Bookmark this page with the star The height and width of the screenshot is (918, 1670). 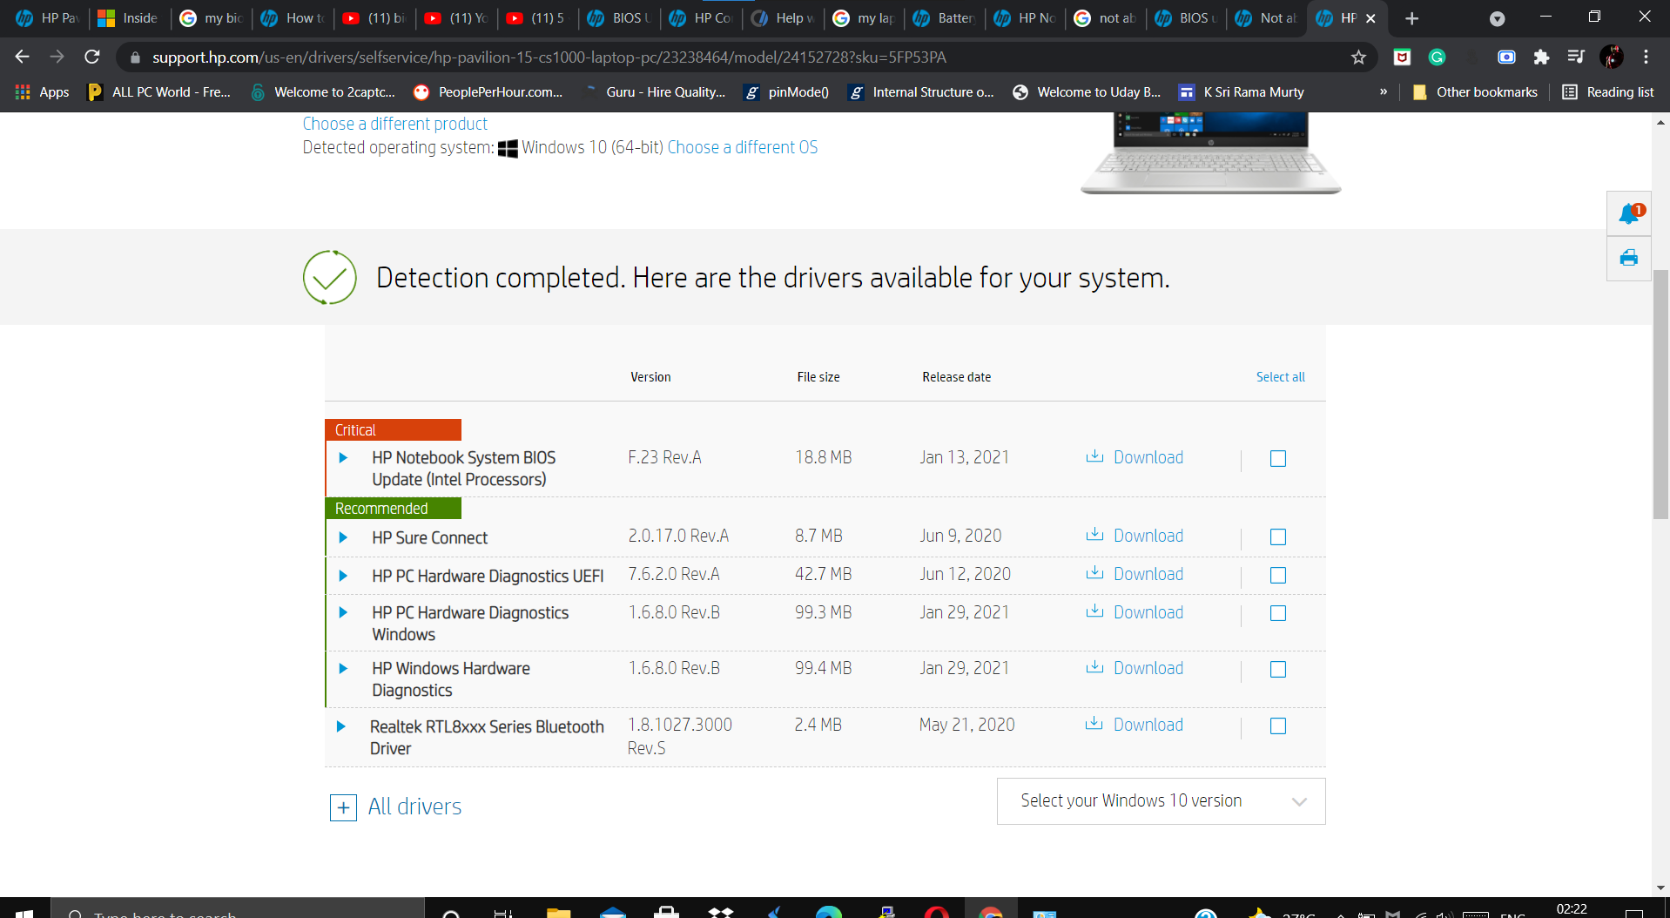click(1357, 57)
